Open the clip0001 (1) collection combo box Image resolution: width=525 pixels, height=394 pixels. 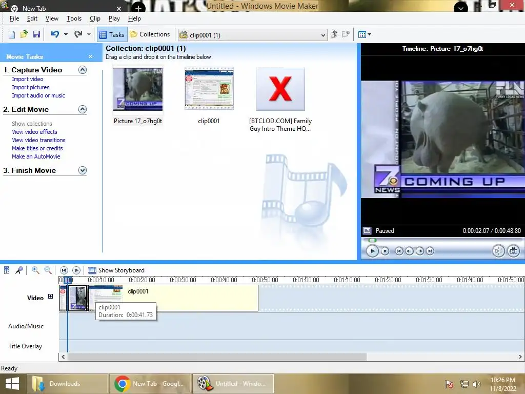(x=252, y=35)
